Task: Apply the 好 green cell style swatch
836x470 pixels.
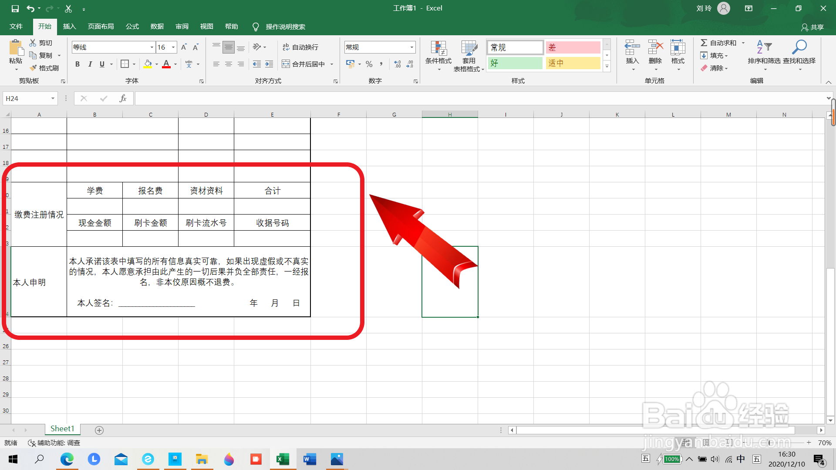Action: point(515,63)
